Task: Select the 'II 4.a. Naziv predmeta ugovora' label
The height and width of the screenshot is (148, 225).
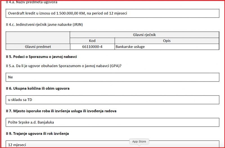Action: pos(31,2)
